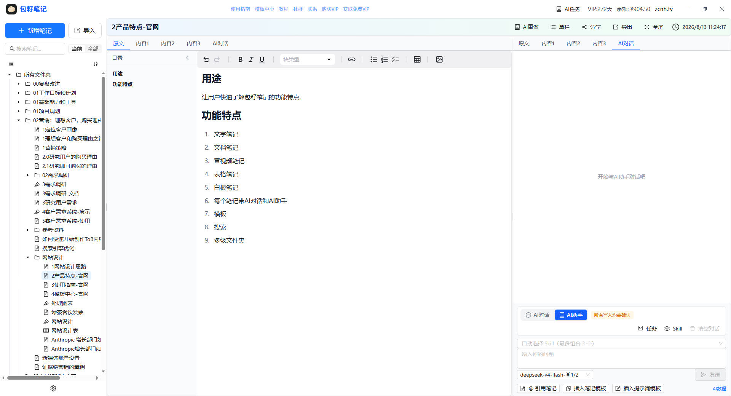Screen dimensions: 731x396
Task: Switch right pane to 内容1 tab
Action: tap(548, 43)
